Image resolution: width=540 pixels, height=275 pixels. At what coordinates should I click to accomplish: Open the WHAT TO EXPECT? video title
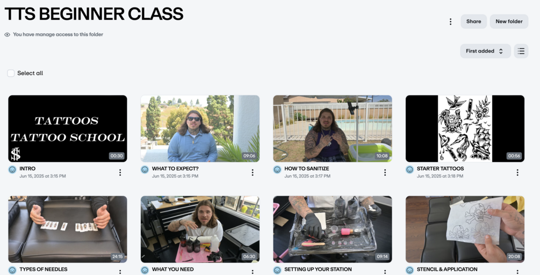(175, 169)
